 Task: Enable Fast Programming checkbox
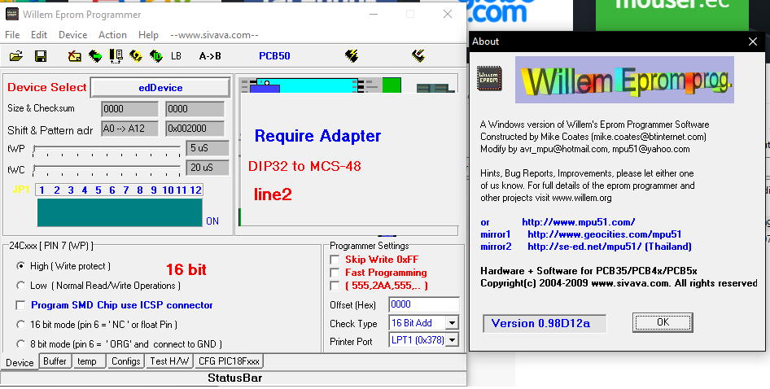335,273
